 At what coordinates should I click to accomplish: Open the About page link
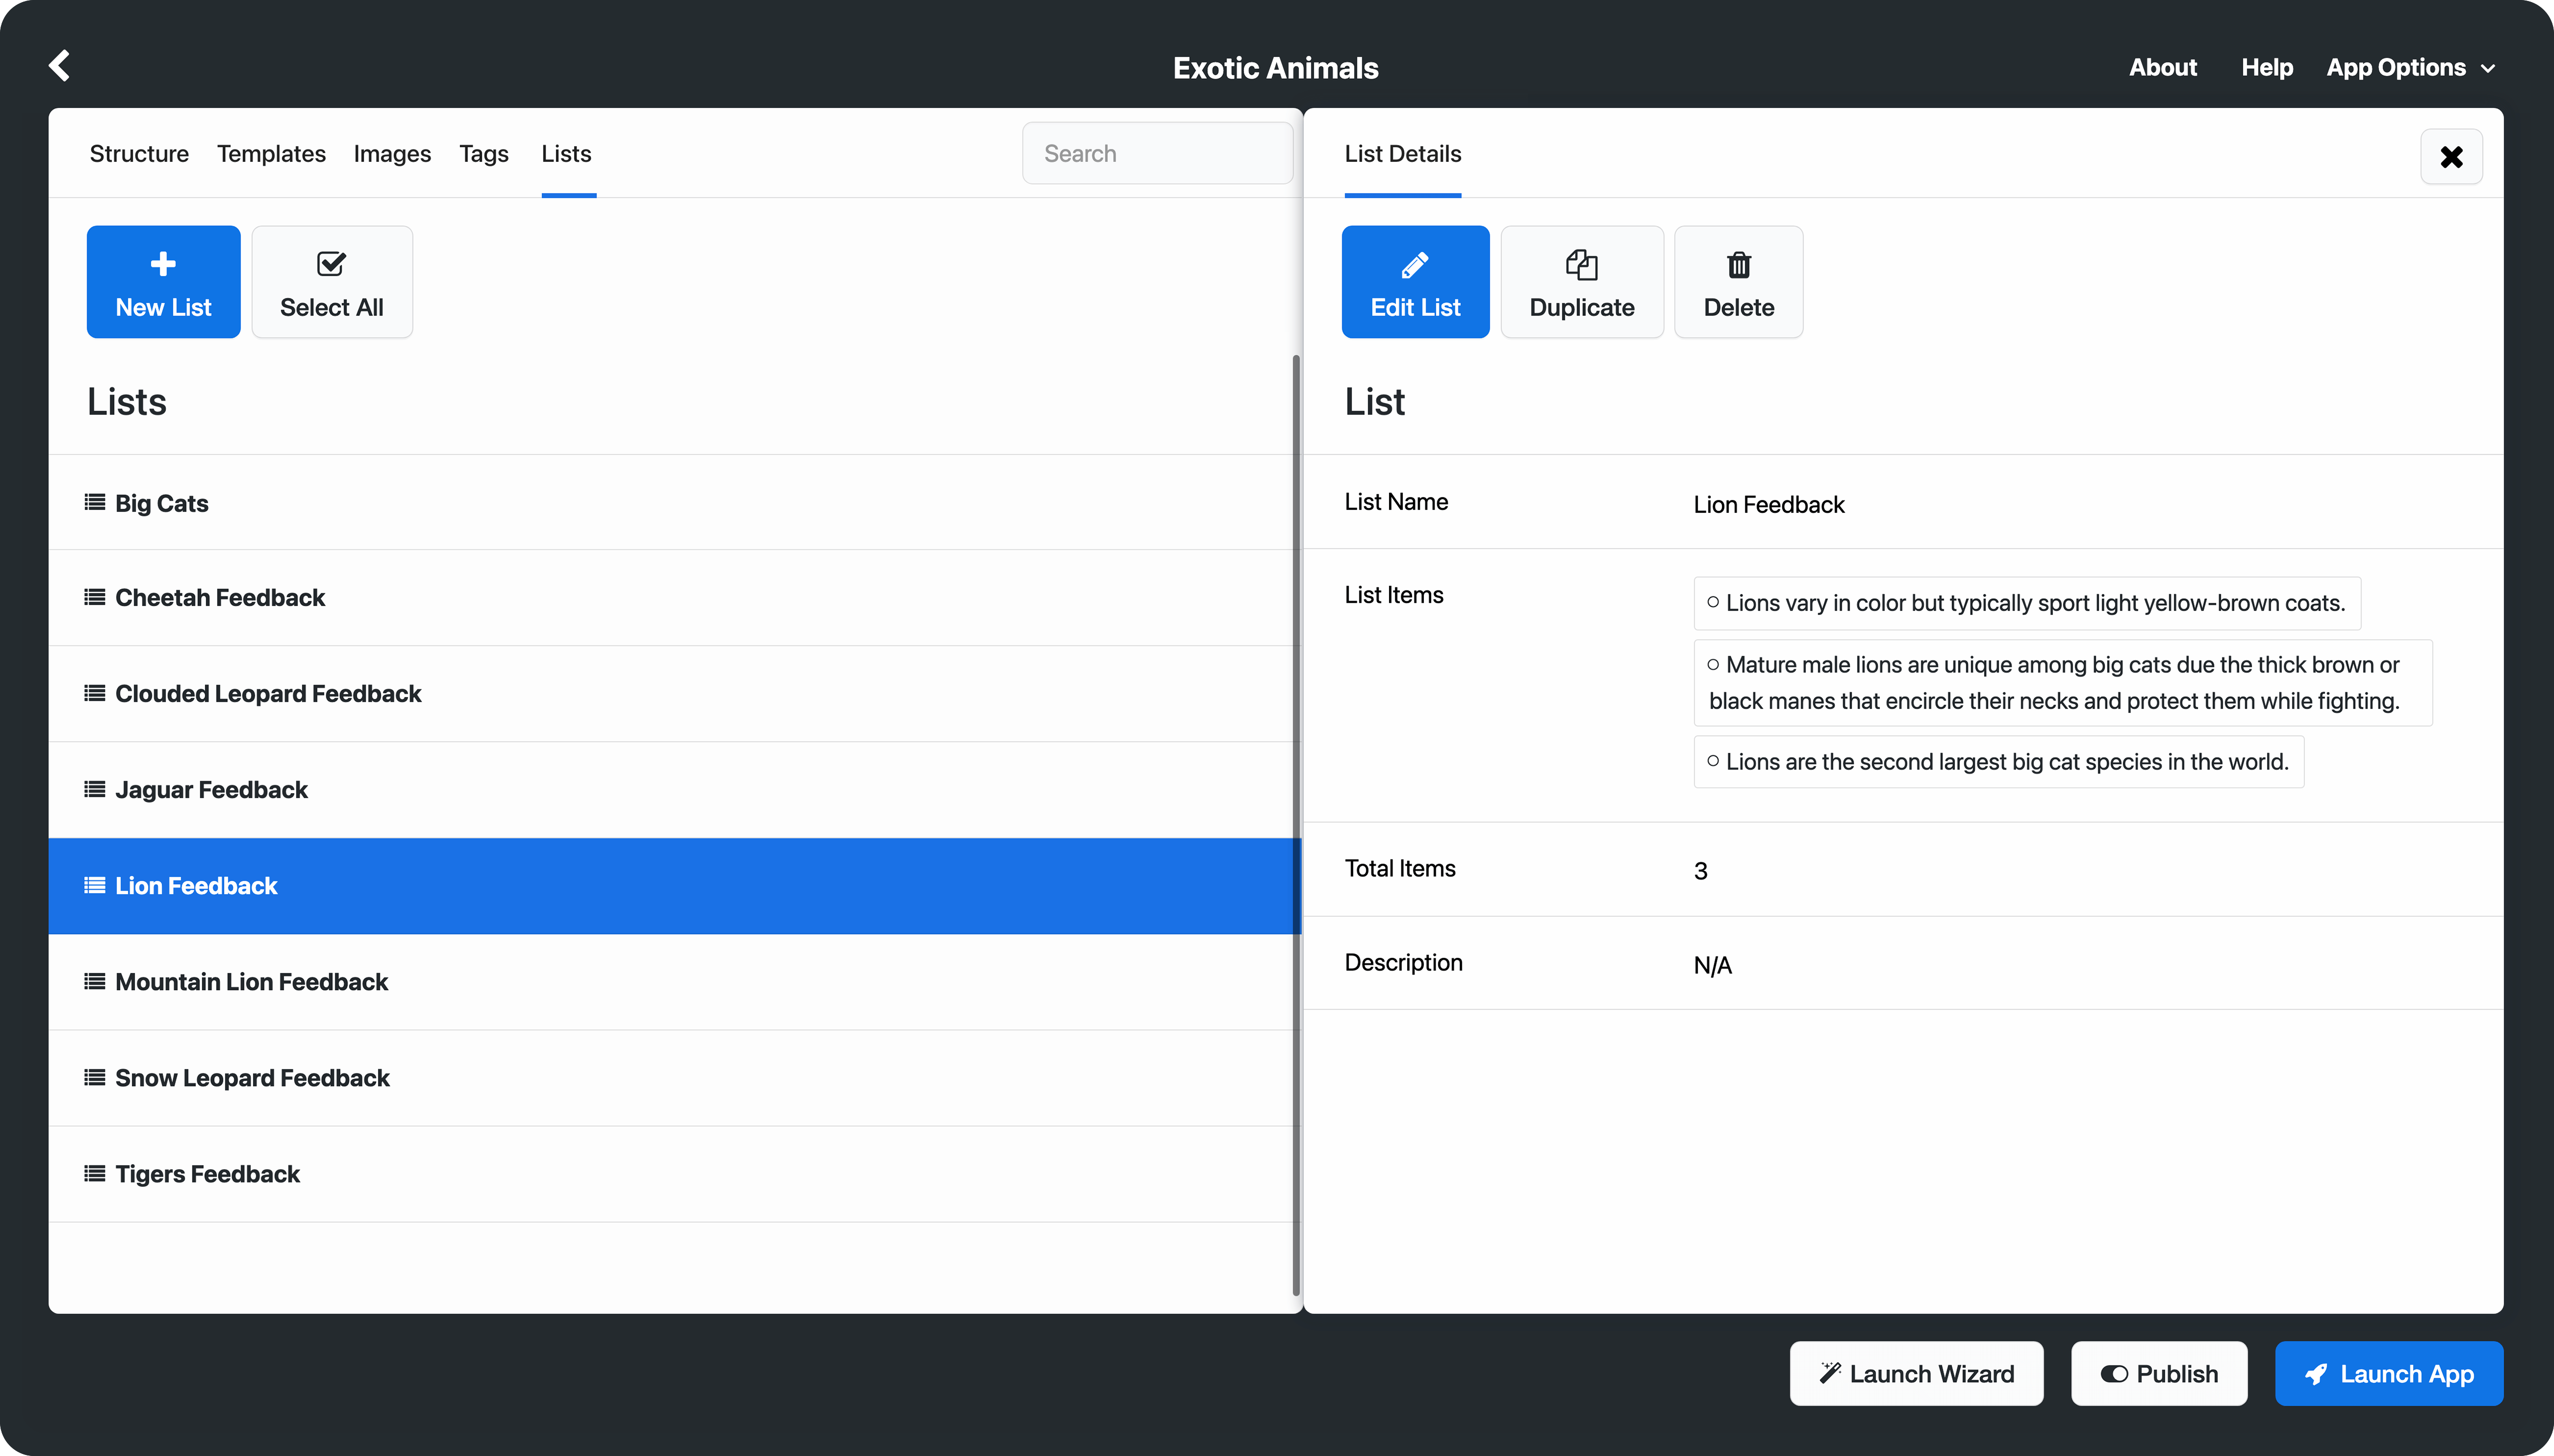coord(2162,68)
